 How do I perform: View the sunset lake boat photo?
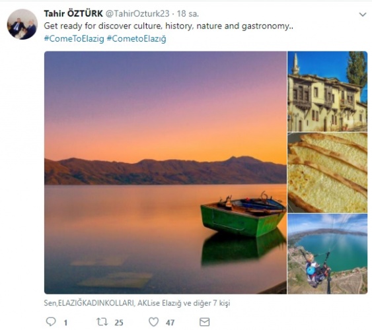coord(165,172)
